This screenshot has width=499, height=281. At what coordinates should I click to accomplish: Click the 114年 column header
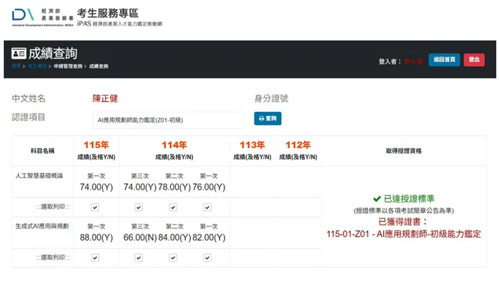coord(174,145)
